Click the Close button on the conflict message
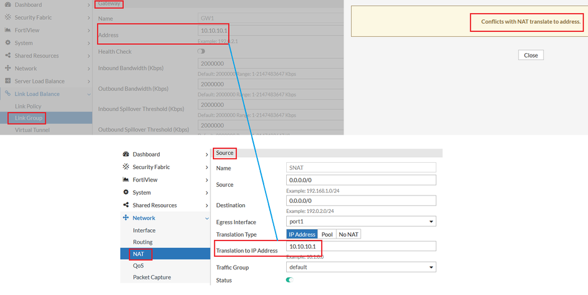This screenshot has height=295, width=588. pos(530,55)
